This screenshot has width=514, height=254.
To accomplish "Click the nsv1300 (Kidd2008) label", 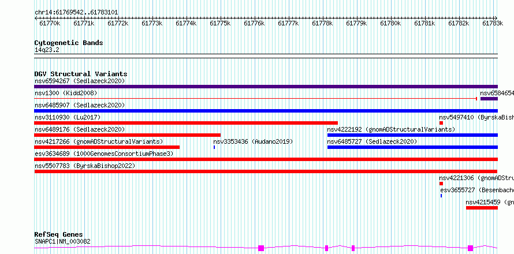I will coord(66,93).
